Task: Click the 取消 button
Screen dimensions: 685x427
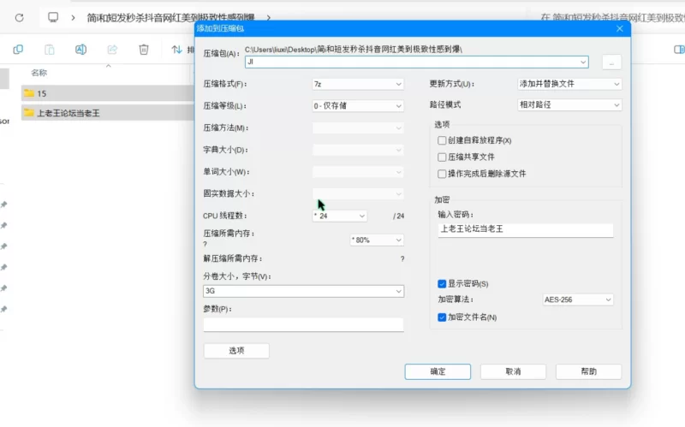Action: [x=513, y=371]
